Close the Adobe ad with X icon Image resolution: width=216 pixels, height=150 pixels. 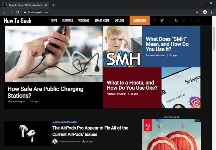click(x=199, y=120)
